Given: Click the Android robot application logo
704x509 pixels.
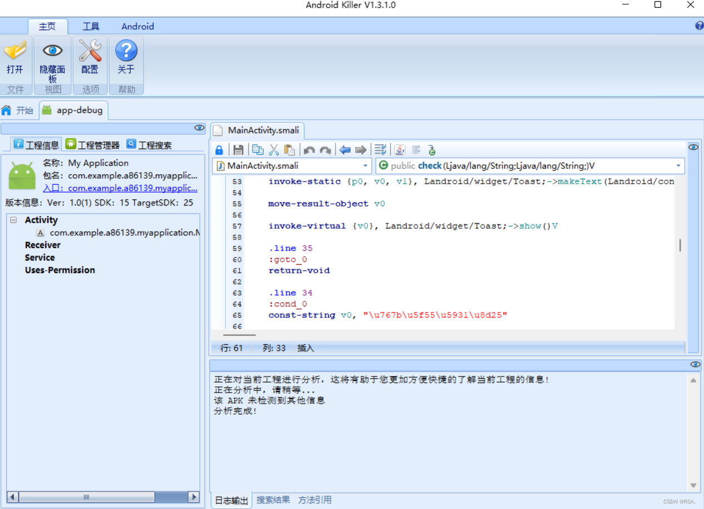Looking at the screenshot, I should [x=22, y=176].
